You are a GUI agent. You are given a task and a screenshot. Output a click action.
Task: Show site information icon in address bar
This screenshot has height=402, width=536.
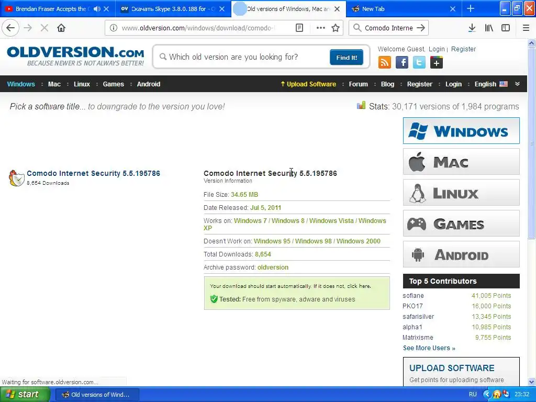click(114, 28)
